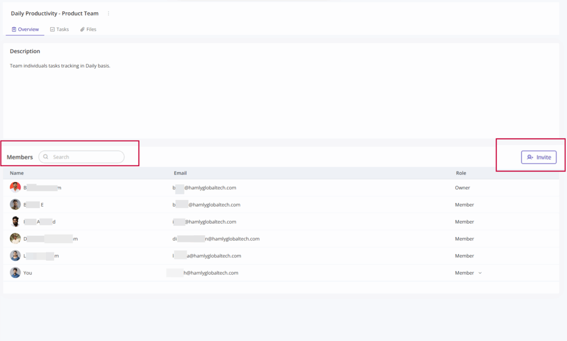Click the avatar in the second member row

(16, 205)
